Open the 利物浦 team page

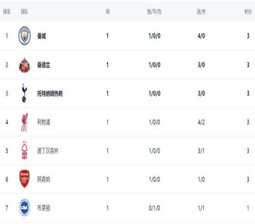click(x=43, y=122)
